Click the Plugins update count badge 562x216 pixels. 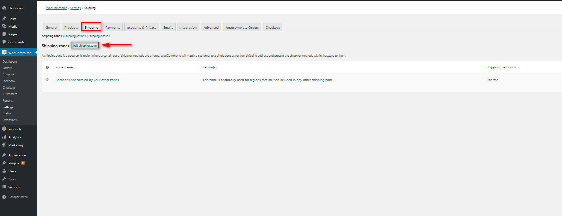click(23, 163)
